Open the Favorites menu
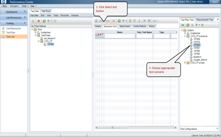The image size is (221, 137). [65, 16]
